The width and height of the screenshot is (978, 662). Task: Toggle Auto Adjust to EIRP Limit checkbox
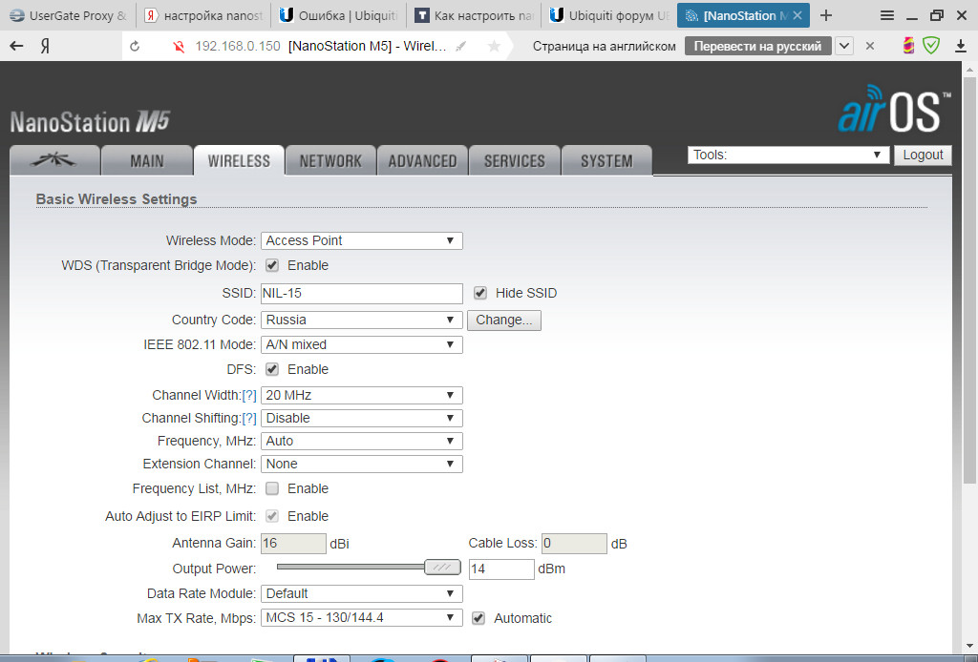coord(272,516)
